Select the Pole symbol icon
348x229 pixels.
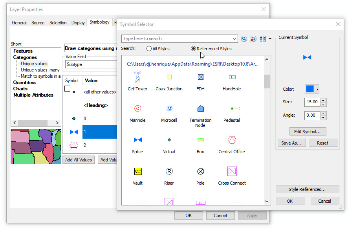pyautogui.click(x=201, y=171)
